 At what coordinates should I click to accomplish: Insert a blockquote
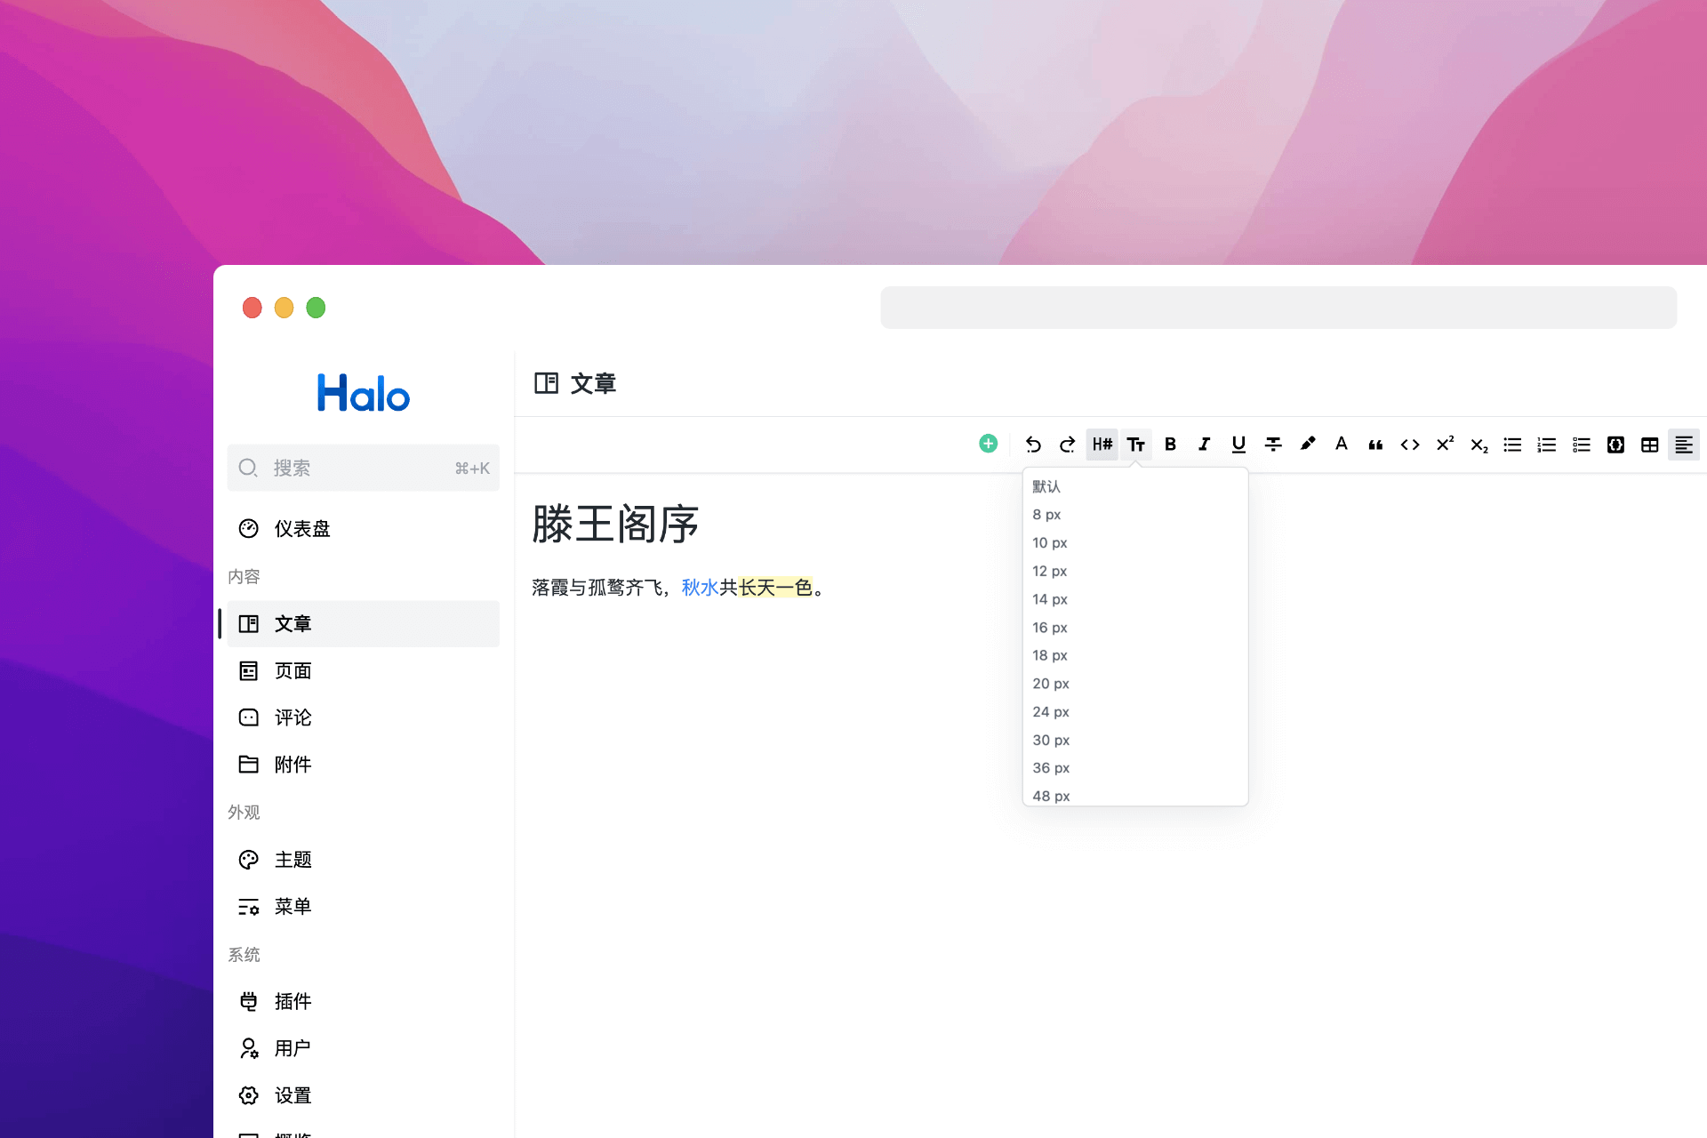point(1375,445)
